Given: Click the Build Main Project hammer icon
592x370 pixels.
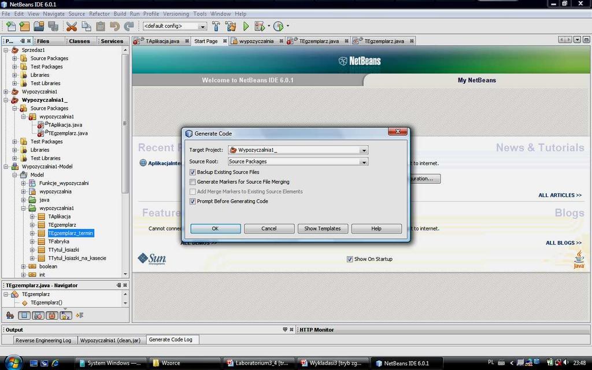Looking at the screenshot, I should coord(216,26).
